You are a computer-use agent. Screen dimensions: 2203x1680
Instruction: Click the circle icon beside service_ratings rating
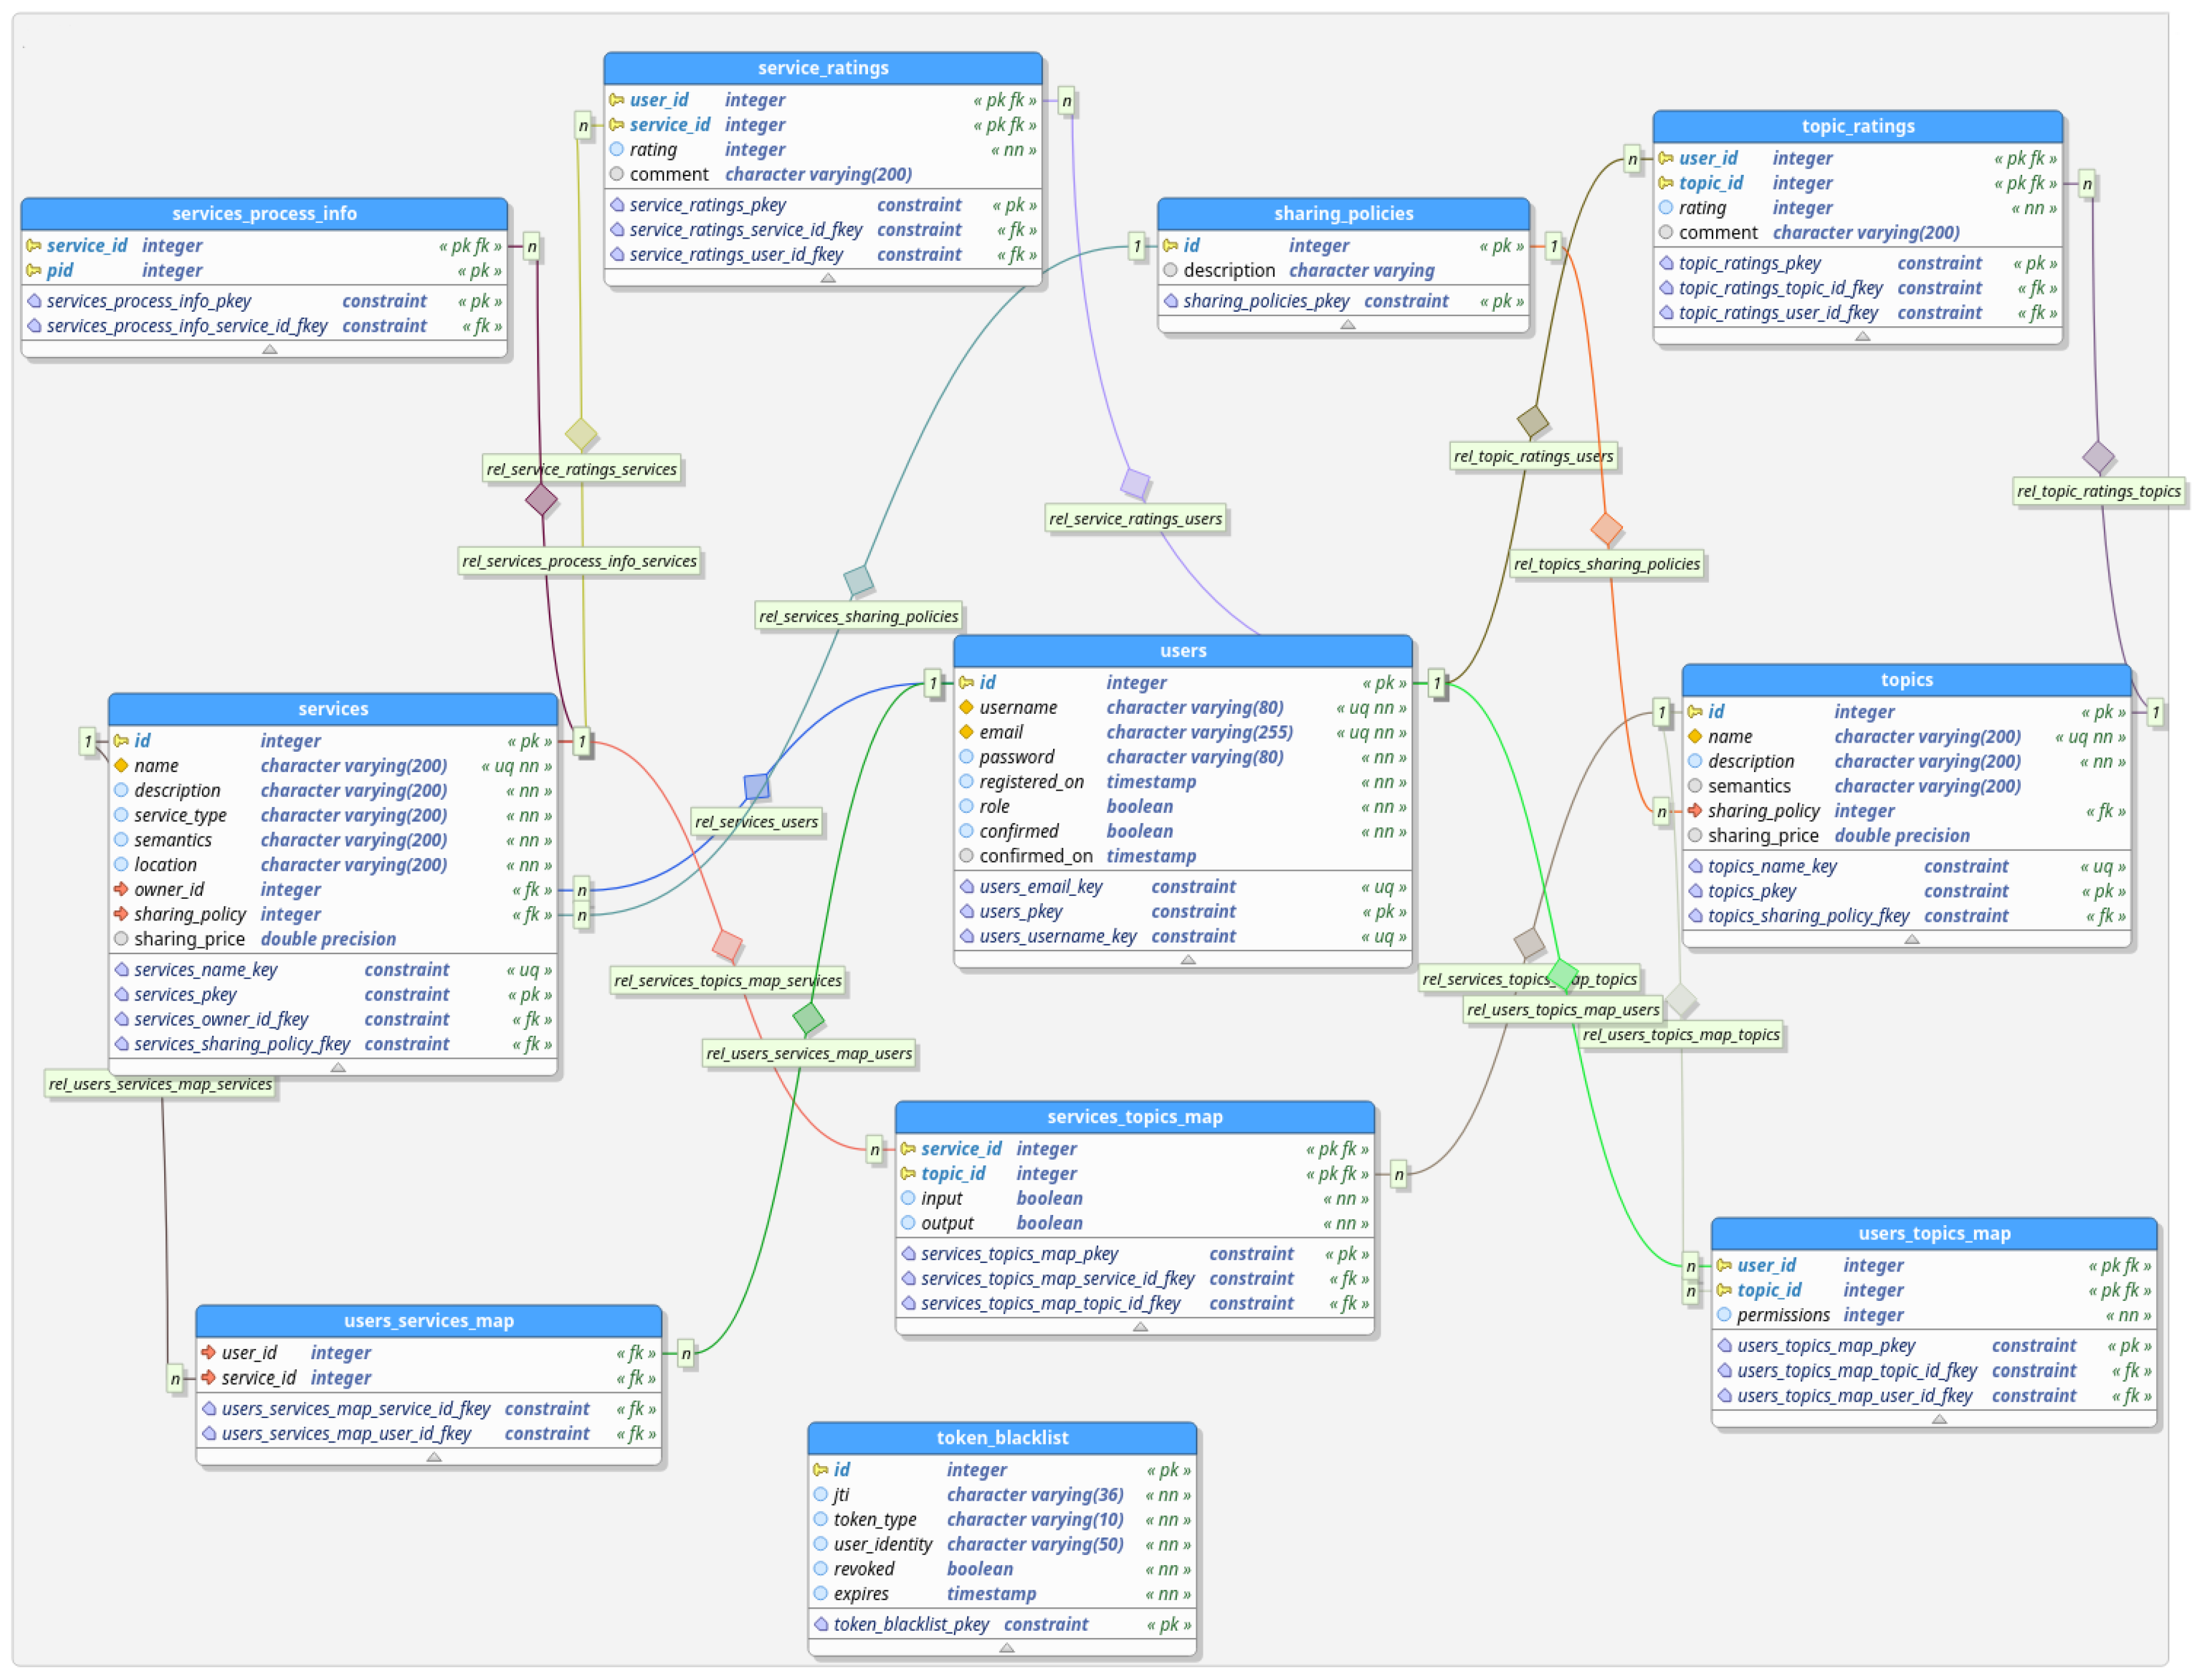(x=617, y=149)
